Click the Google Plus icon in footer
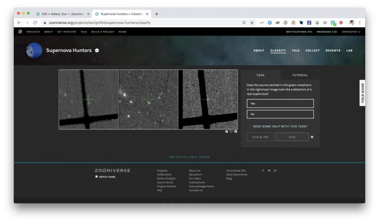 275,170
